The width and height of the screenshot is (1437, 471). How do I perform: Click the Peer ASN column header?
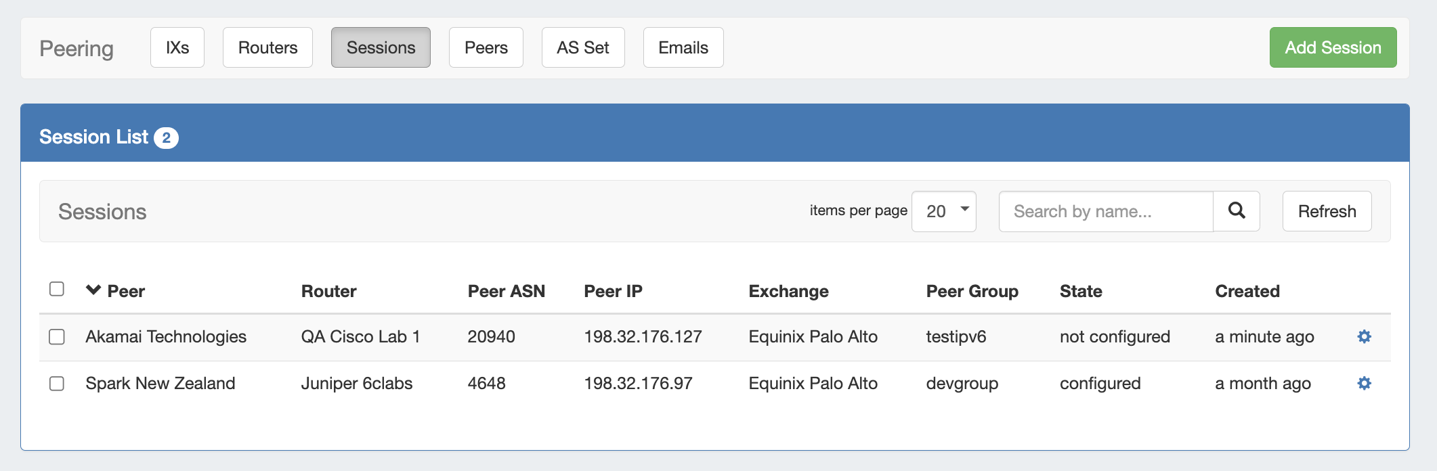[506, 291]
